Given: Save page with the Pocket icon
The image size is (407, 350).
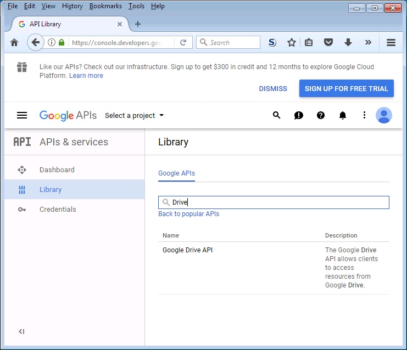Looking at the screenshot, I should [328, 42].
